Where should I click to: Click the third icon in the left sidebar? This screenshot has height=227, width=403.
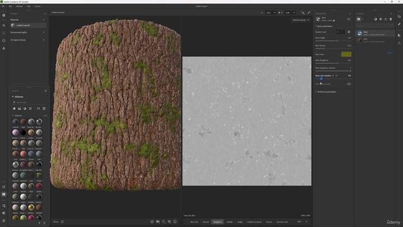(4, 33)
